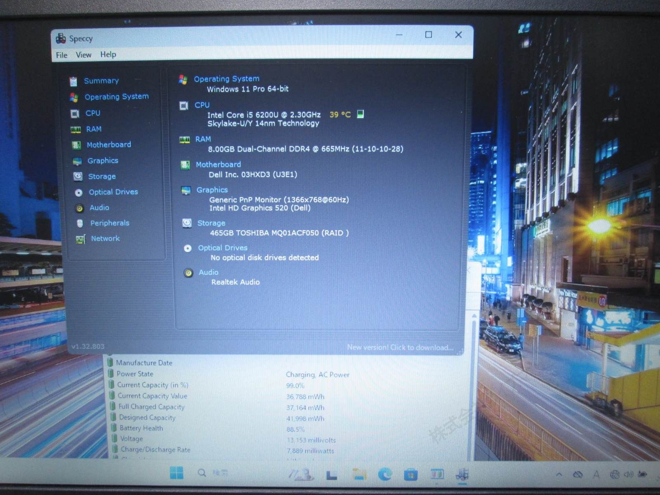Launch Microsoft Store from the taskbar
The image size is (660, 495).
[411, 474]
